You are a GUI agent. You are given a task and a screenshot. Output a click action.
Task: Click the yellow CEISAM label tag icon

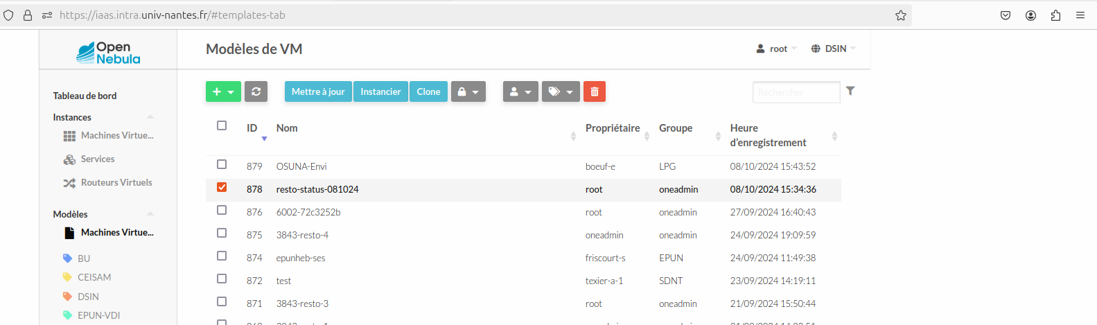(67, 277)
